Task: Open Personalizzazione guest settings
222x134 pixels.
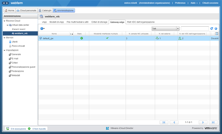Action: (23, 67)
